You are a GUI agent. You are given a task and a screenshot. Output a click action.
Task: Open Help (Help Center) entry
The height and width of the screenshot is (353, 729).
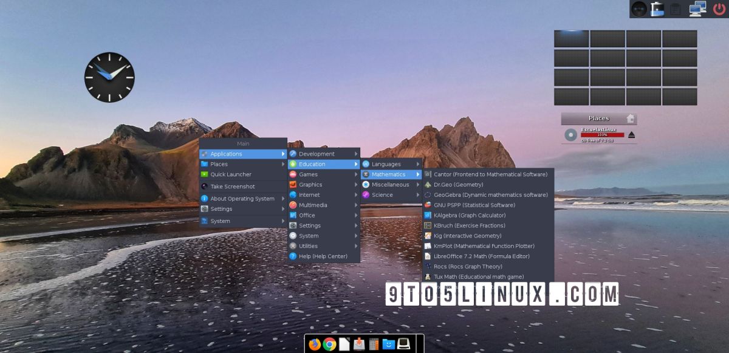pos(324,256)
